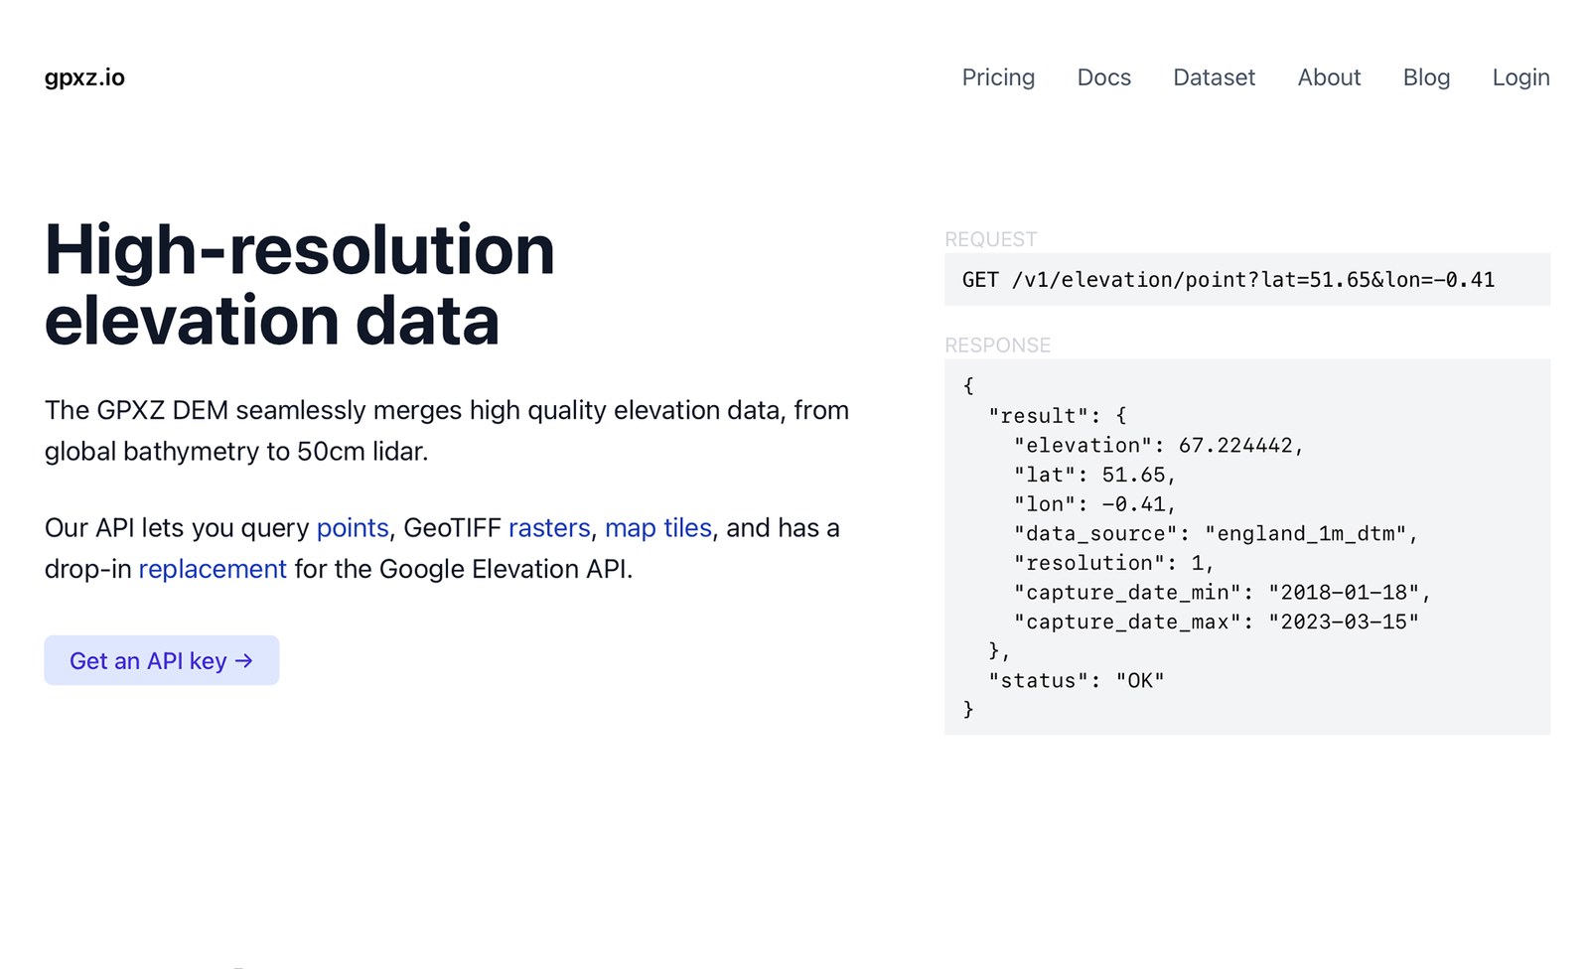Click the gpxz.io logo
The height and width of the screenshot is (969, 1589).
tap(84, 77)
